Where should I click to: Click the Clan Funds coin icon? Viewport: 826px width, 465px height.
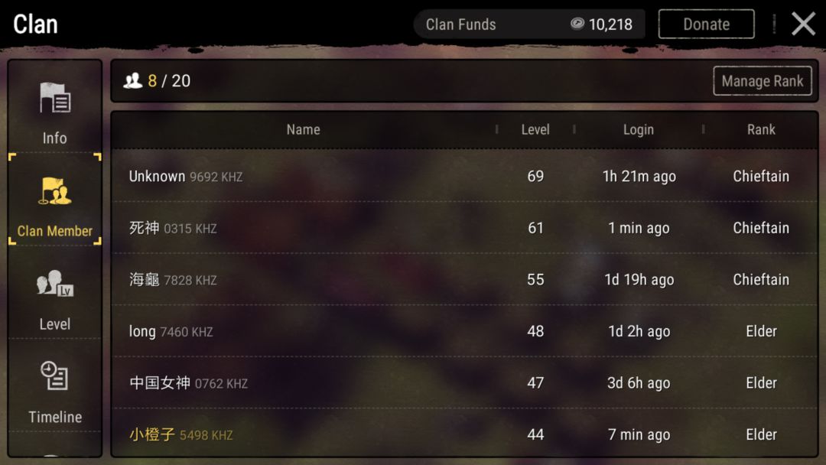pyautogui.click(x=577, y=24)
